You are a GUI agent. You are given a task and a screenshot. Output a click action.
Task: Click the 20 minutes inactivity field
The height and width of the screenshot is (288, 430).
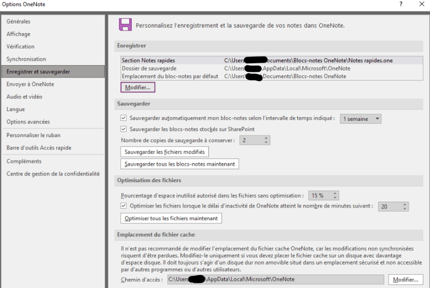point(390,206)
